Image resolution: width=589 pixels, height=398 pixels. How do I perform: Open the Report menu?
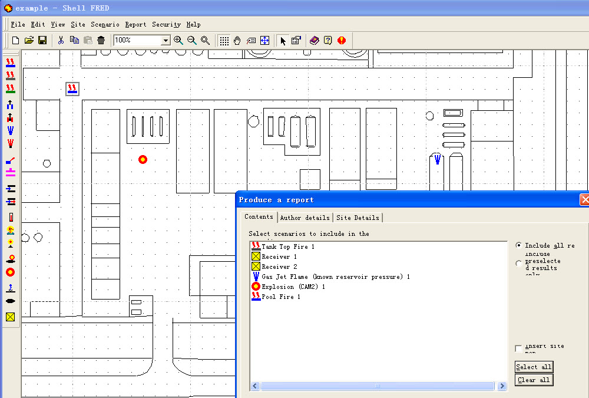tap(135, 24)
